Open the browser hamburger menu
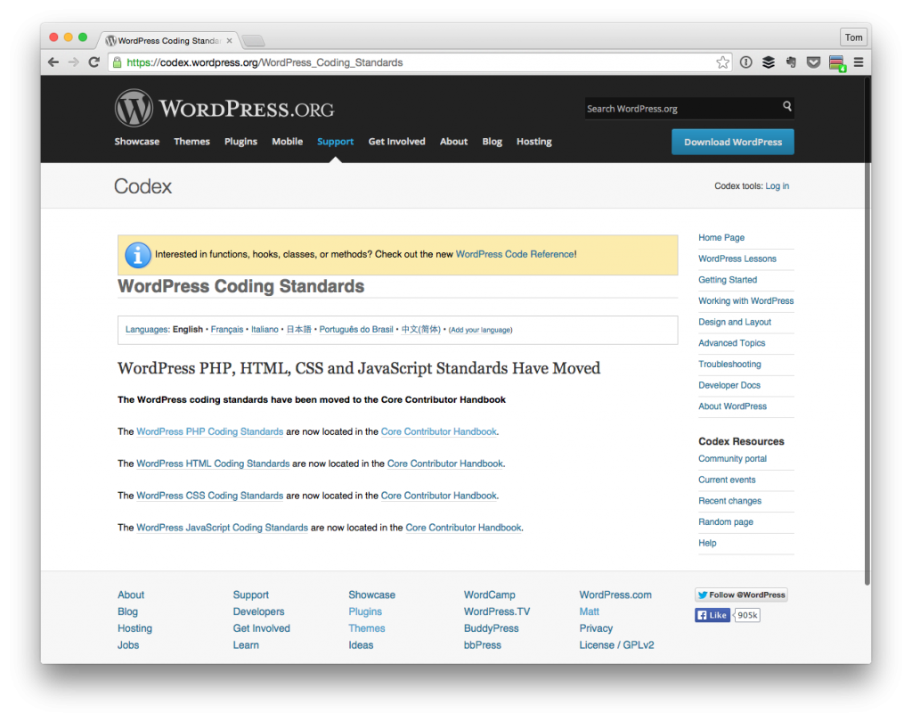The width and height of the screenshot is (912, 722). (858, 62)
